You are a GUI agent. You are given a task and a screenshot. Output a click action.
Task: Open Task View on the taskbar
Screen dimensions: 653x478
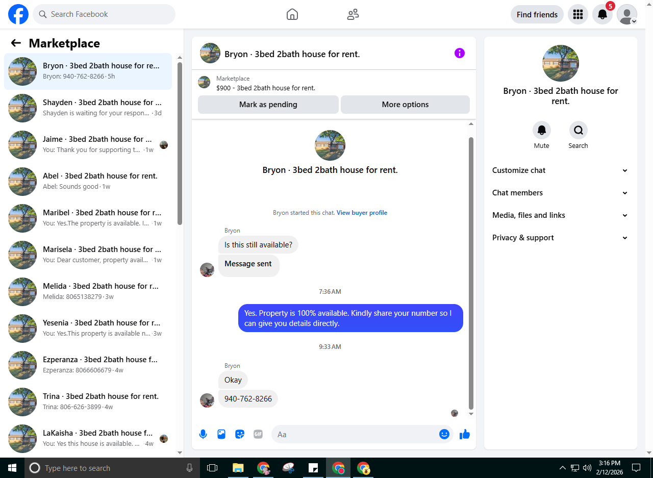[x=212, y=468]
